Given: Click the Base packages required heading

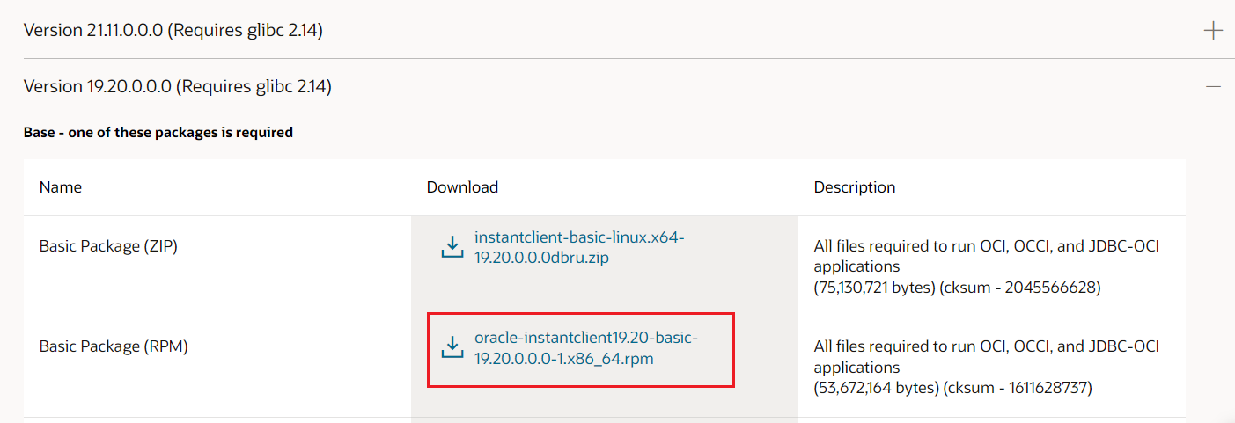Looking at the screenshot, I should (158, 133).
